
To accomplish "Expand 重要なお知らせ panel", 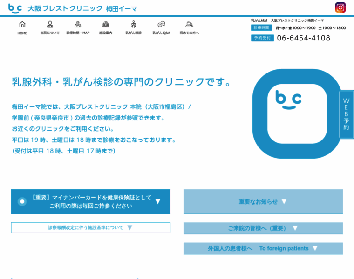I will click(x=263, y=201).
